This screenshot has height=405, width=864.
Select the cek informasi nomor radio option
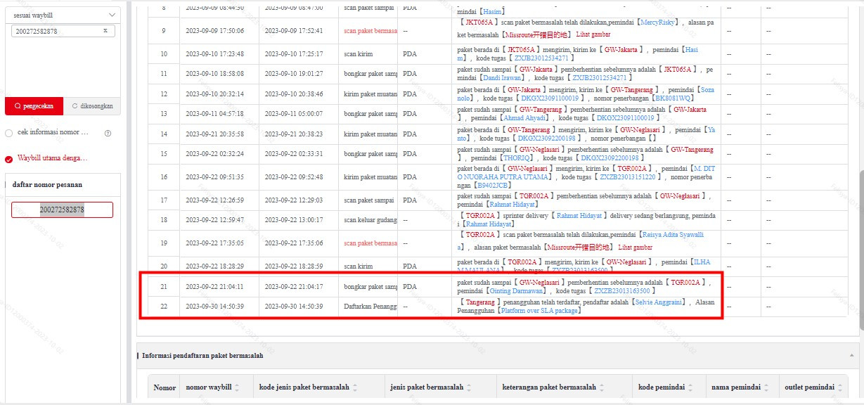click(8, 133)
